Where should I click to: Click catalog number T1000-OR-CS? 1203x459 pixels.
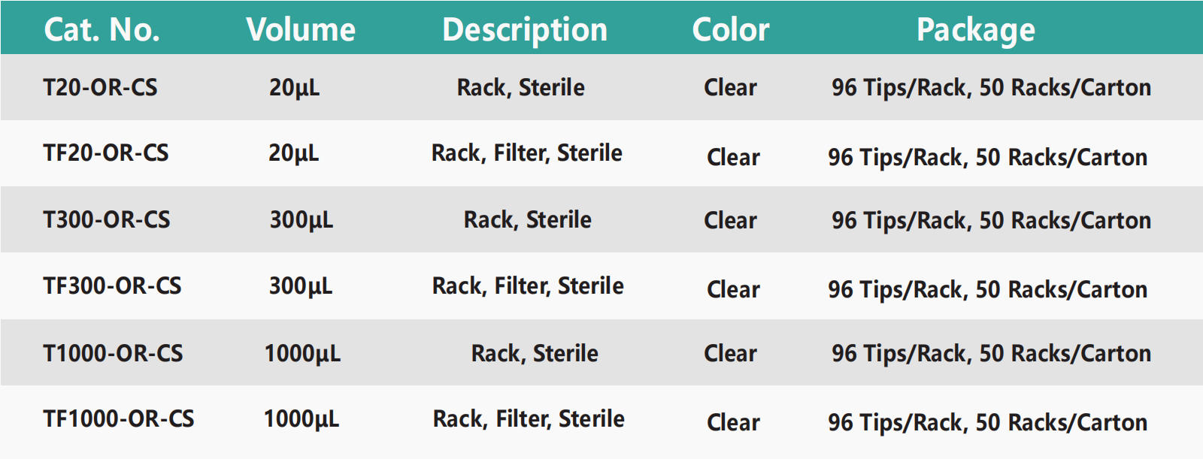coord(114,353)
